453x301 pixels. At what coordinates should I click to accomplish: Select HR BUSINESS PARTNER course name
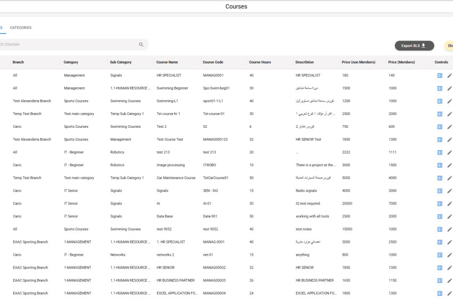tap(175, 280)
